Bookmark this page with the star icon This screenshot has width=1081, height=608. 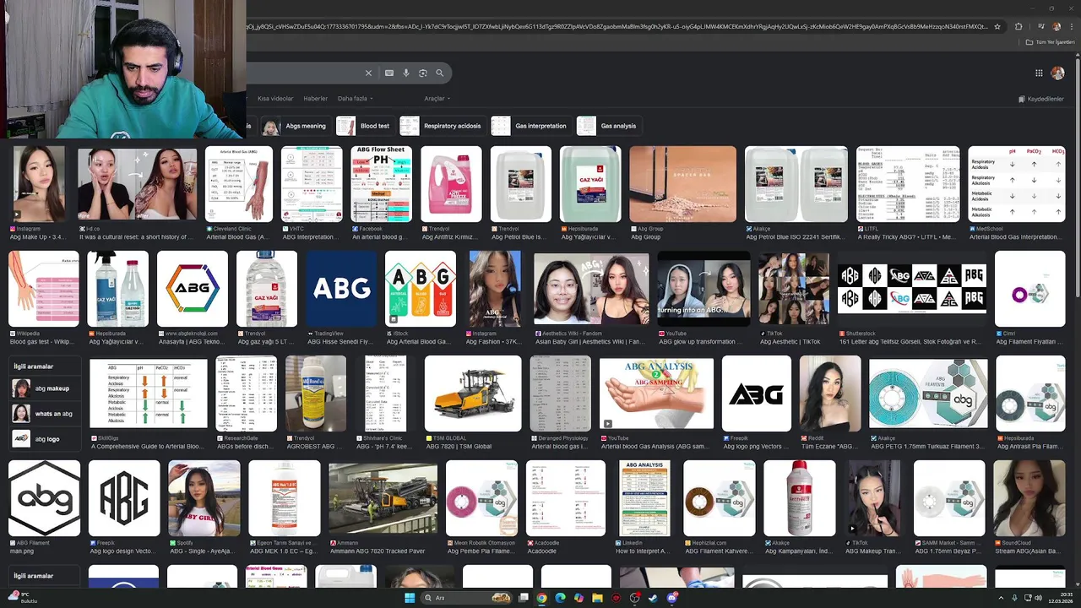[997, 26]
